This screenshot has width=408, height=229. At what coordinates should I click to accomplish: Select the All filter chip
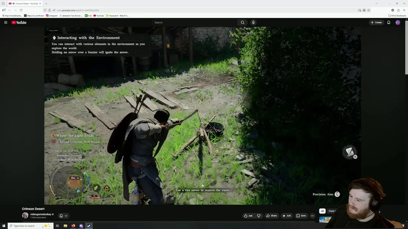coord(322,211)
